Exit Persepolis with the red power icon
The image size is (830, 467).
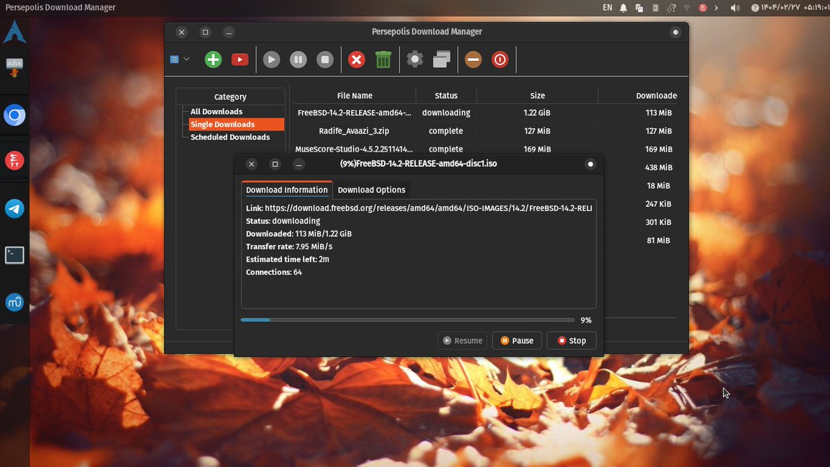pyautogui.click(x=500, y=60)
